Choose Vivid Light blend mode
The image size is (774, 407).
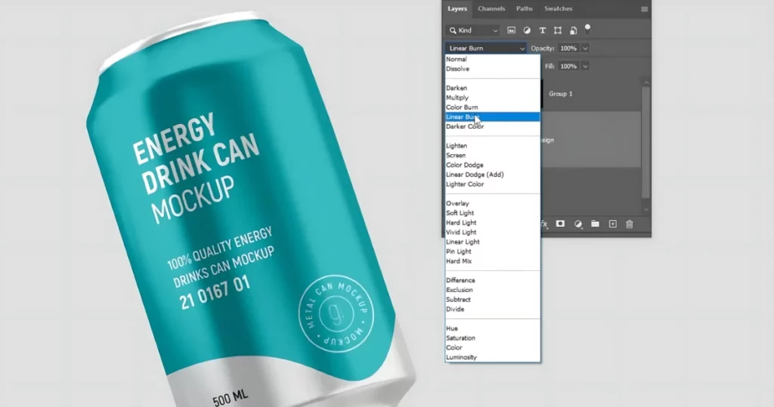493,232
